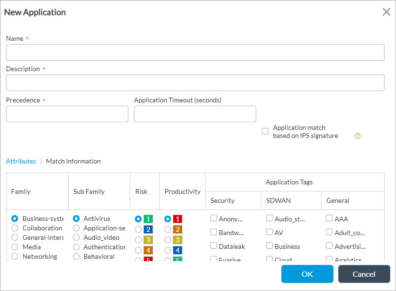Select Collaboration in the Family column
Viewport: 396px width, 291px height.
tap(15, 228)
